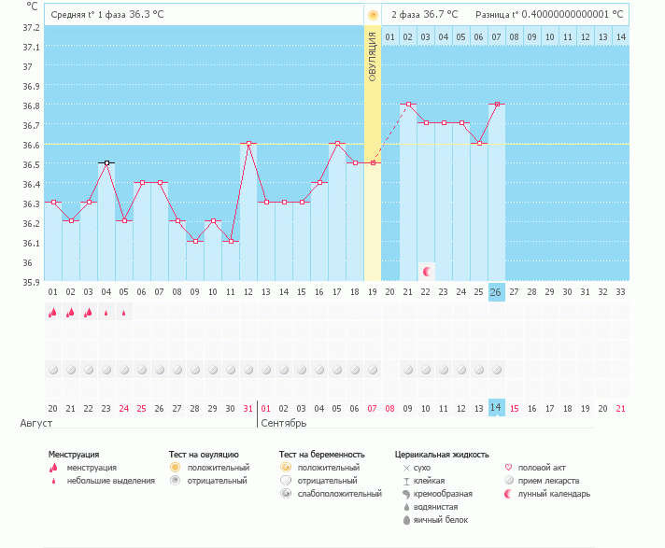Click the positive ovulation test icon in header
665x548 pixels.
[373, 15]
